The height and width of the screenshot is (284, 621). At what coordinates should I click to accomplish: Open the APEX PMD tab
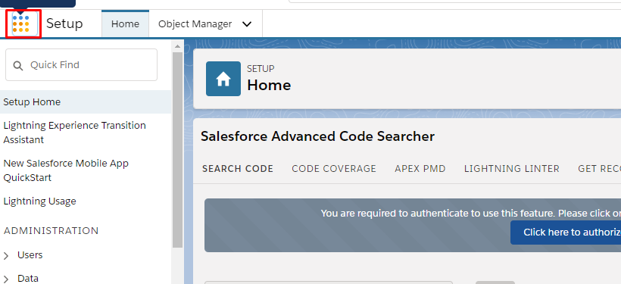pos(420,169)
